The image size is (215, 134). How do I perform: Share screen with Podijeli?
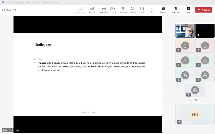pos(188,10)
